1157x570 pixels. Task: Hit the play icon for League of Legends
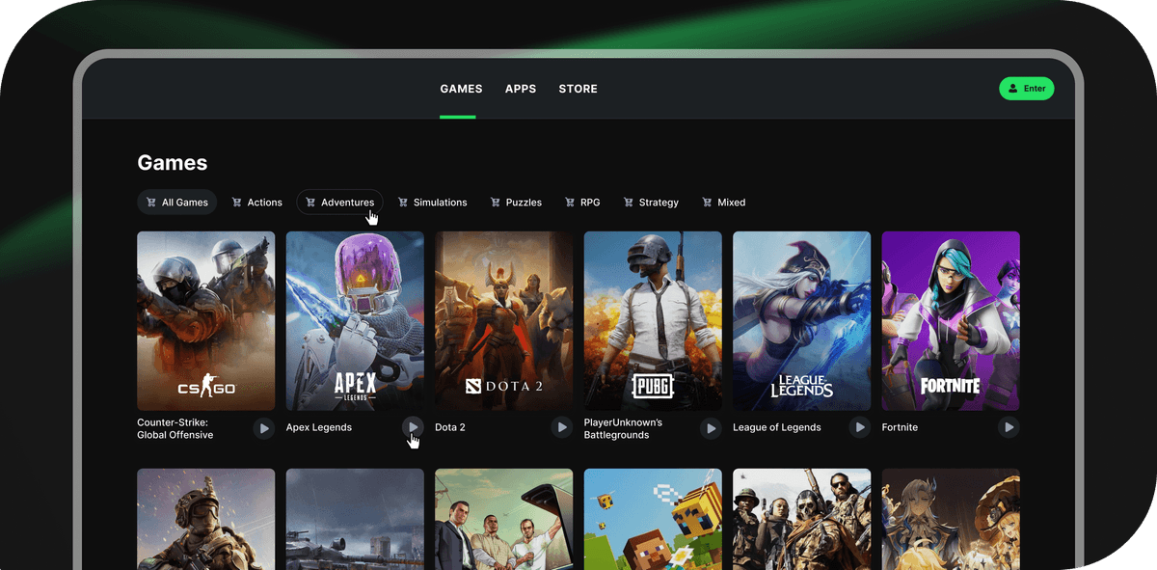pos(860,427)
